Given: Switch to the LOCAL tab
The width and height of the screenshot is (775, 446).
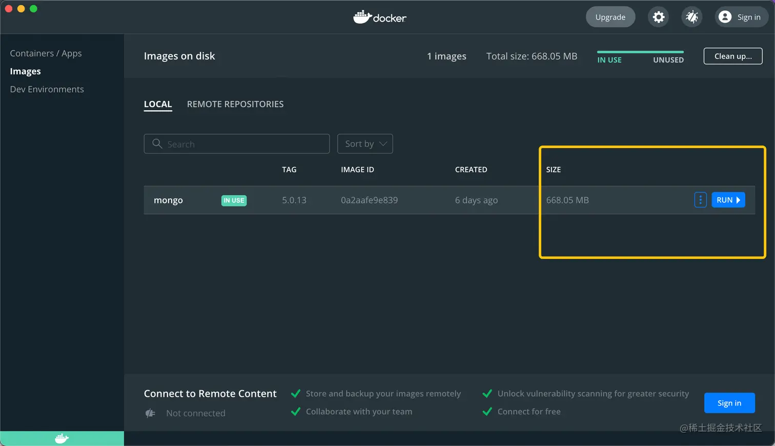Looking at the screenshot, I should coord(158,104).
